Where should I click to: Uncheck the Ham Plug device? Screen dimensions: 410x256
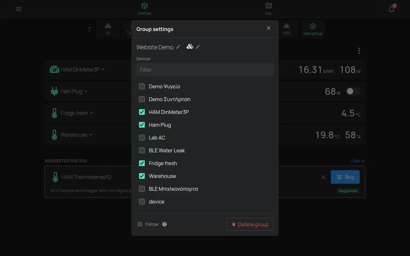142,125
